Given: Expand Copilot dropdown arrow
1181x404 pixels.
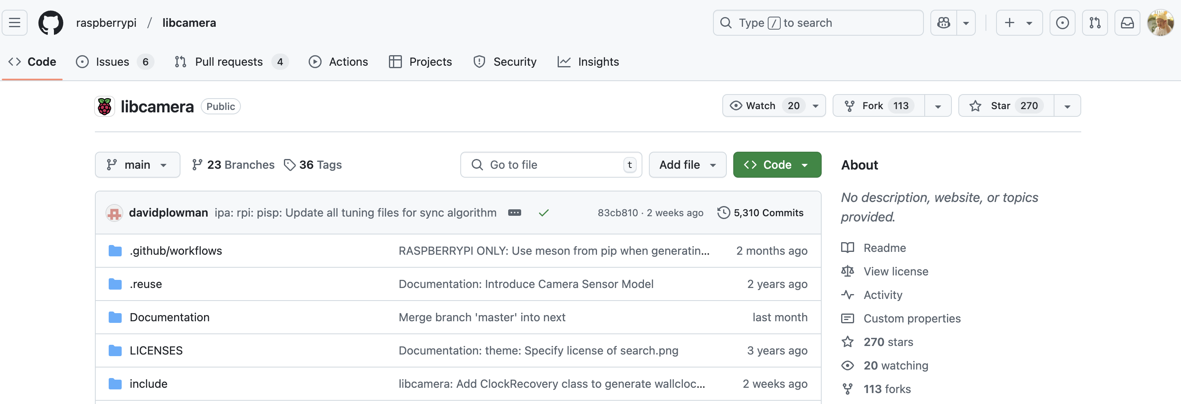Looking at the screenshot, I should click(966, 22).
